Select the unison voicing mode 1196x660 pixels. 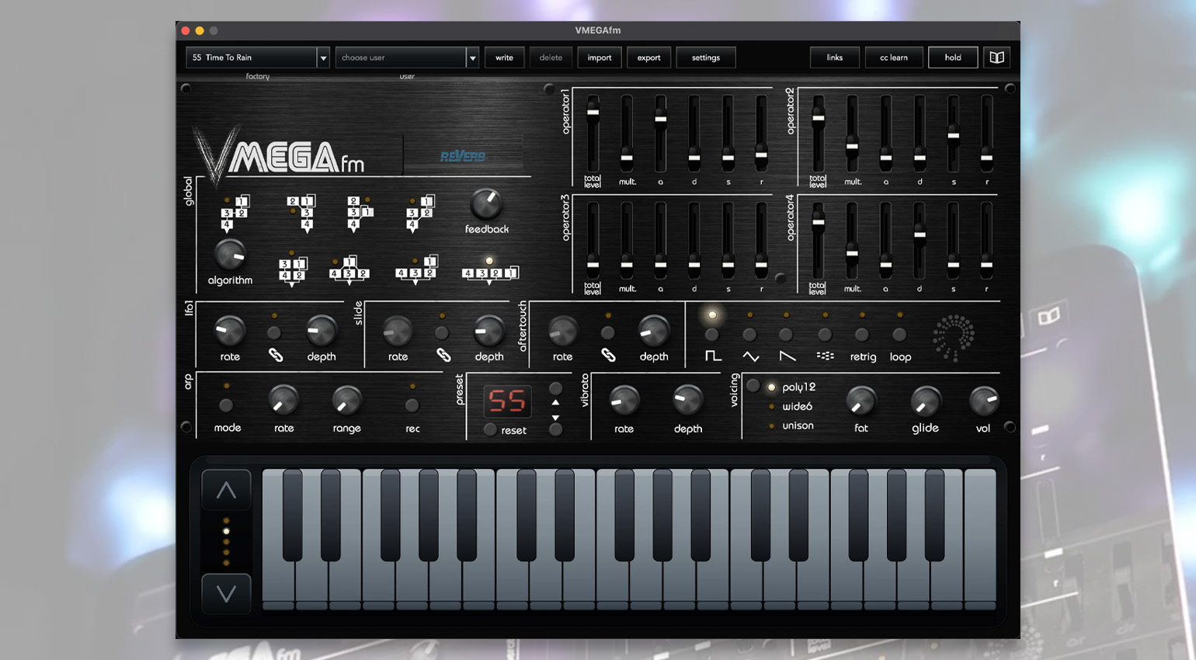[798, 426]
